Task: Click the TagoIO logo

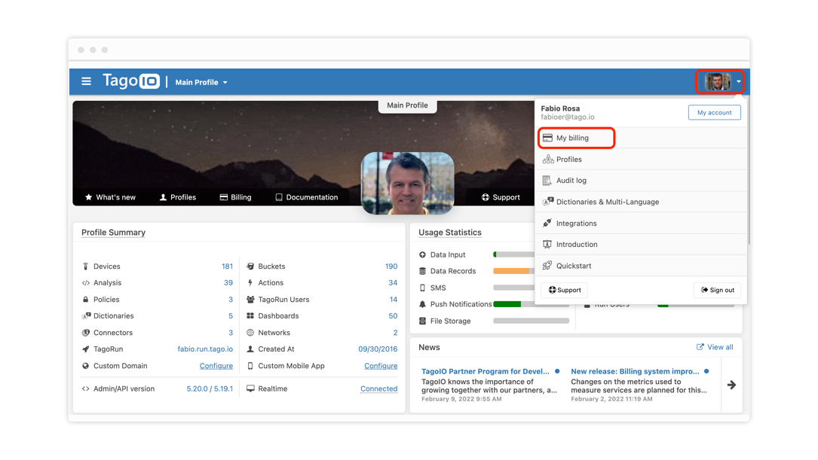Action: [131, 81]
